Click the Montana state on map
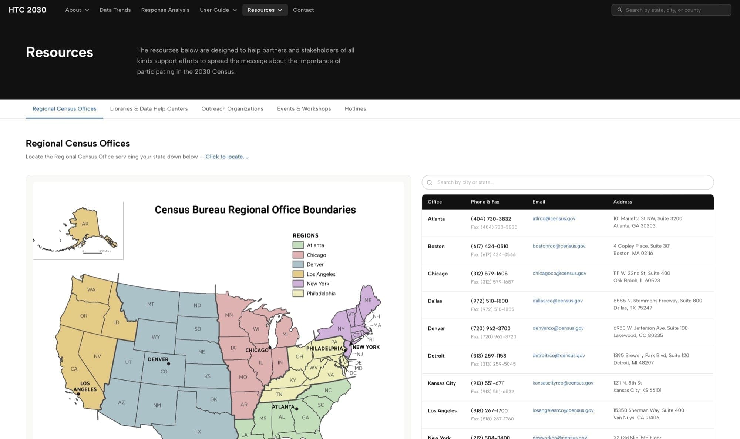This screenshot has width=740, height=439. click(x=151, y=304)
